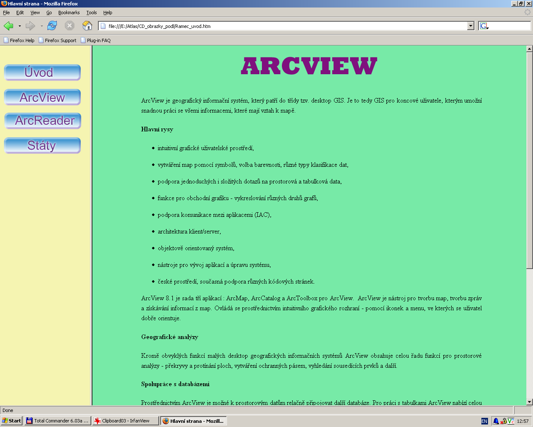The image size is (533, 427).
Task: Open the Help menu
Action: pos(108,13)
